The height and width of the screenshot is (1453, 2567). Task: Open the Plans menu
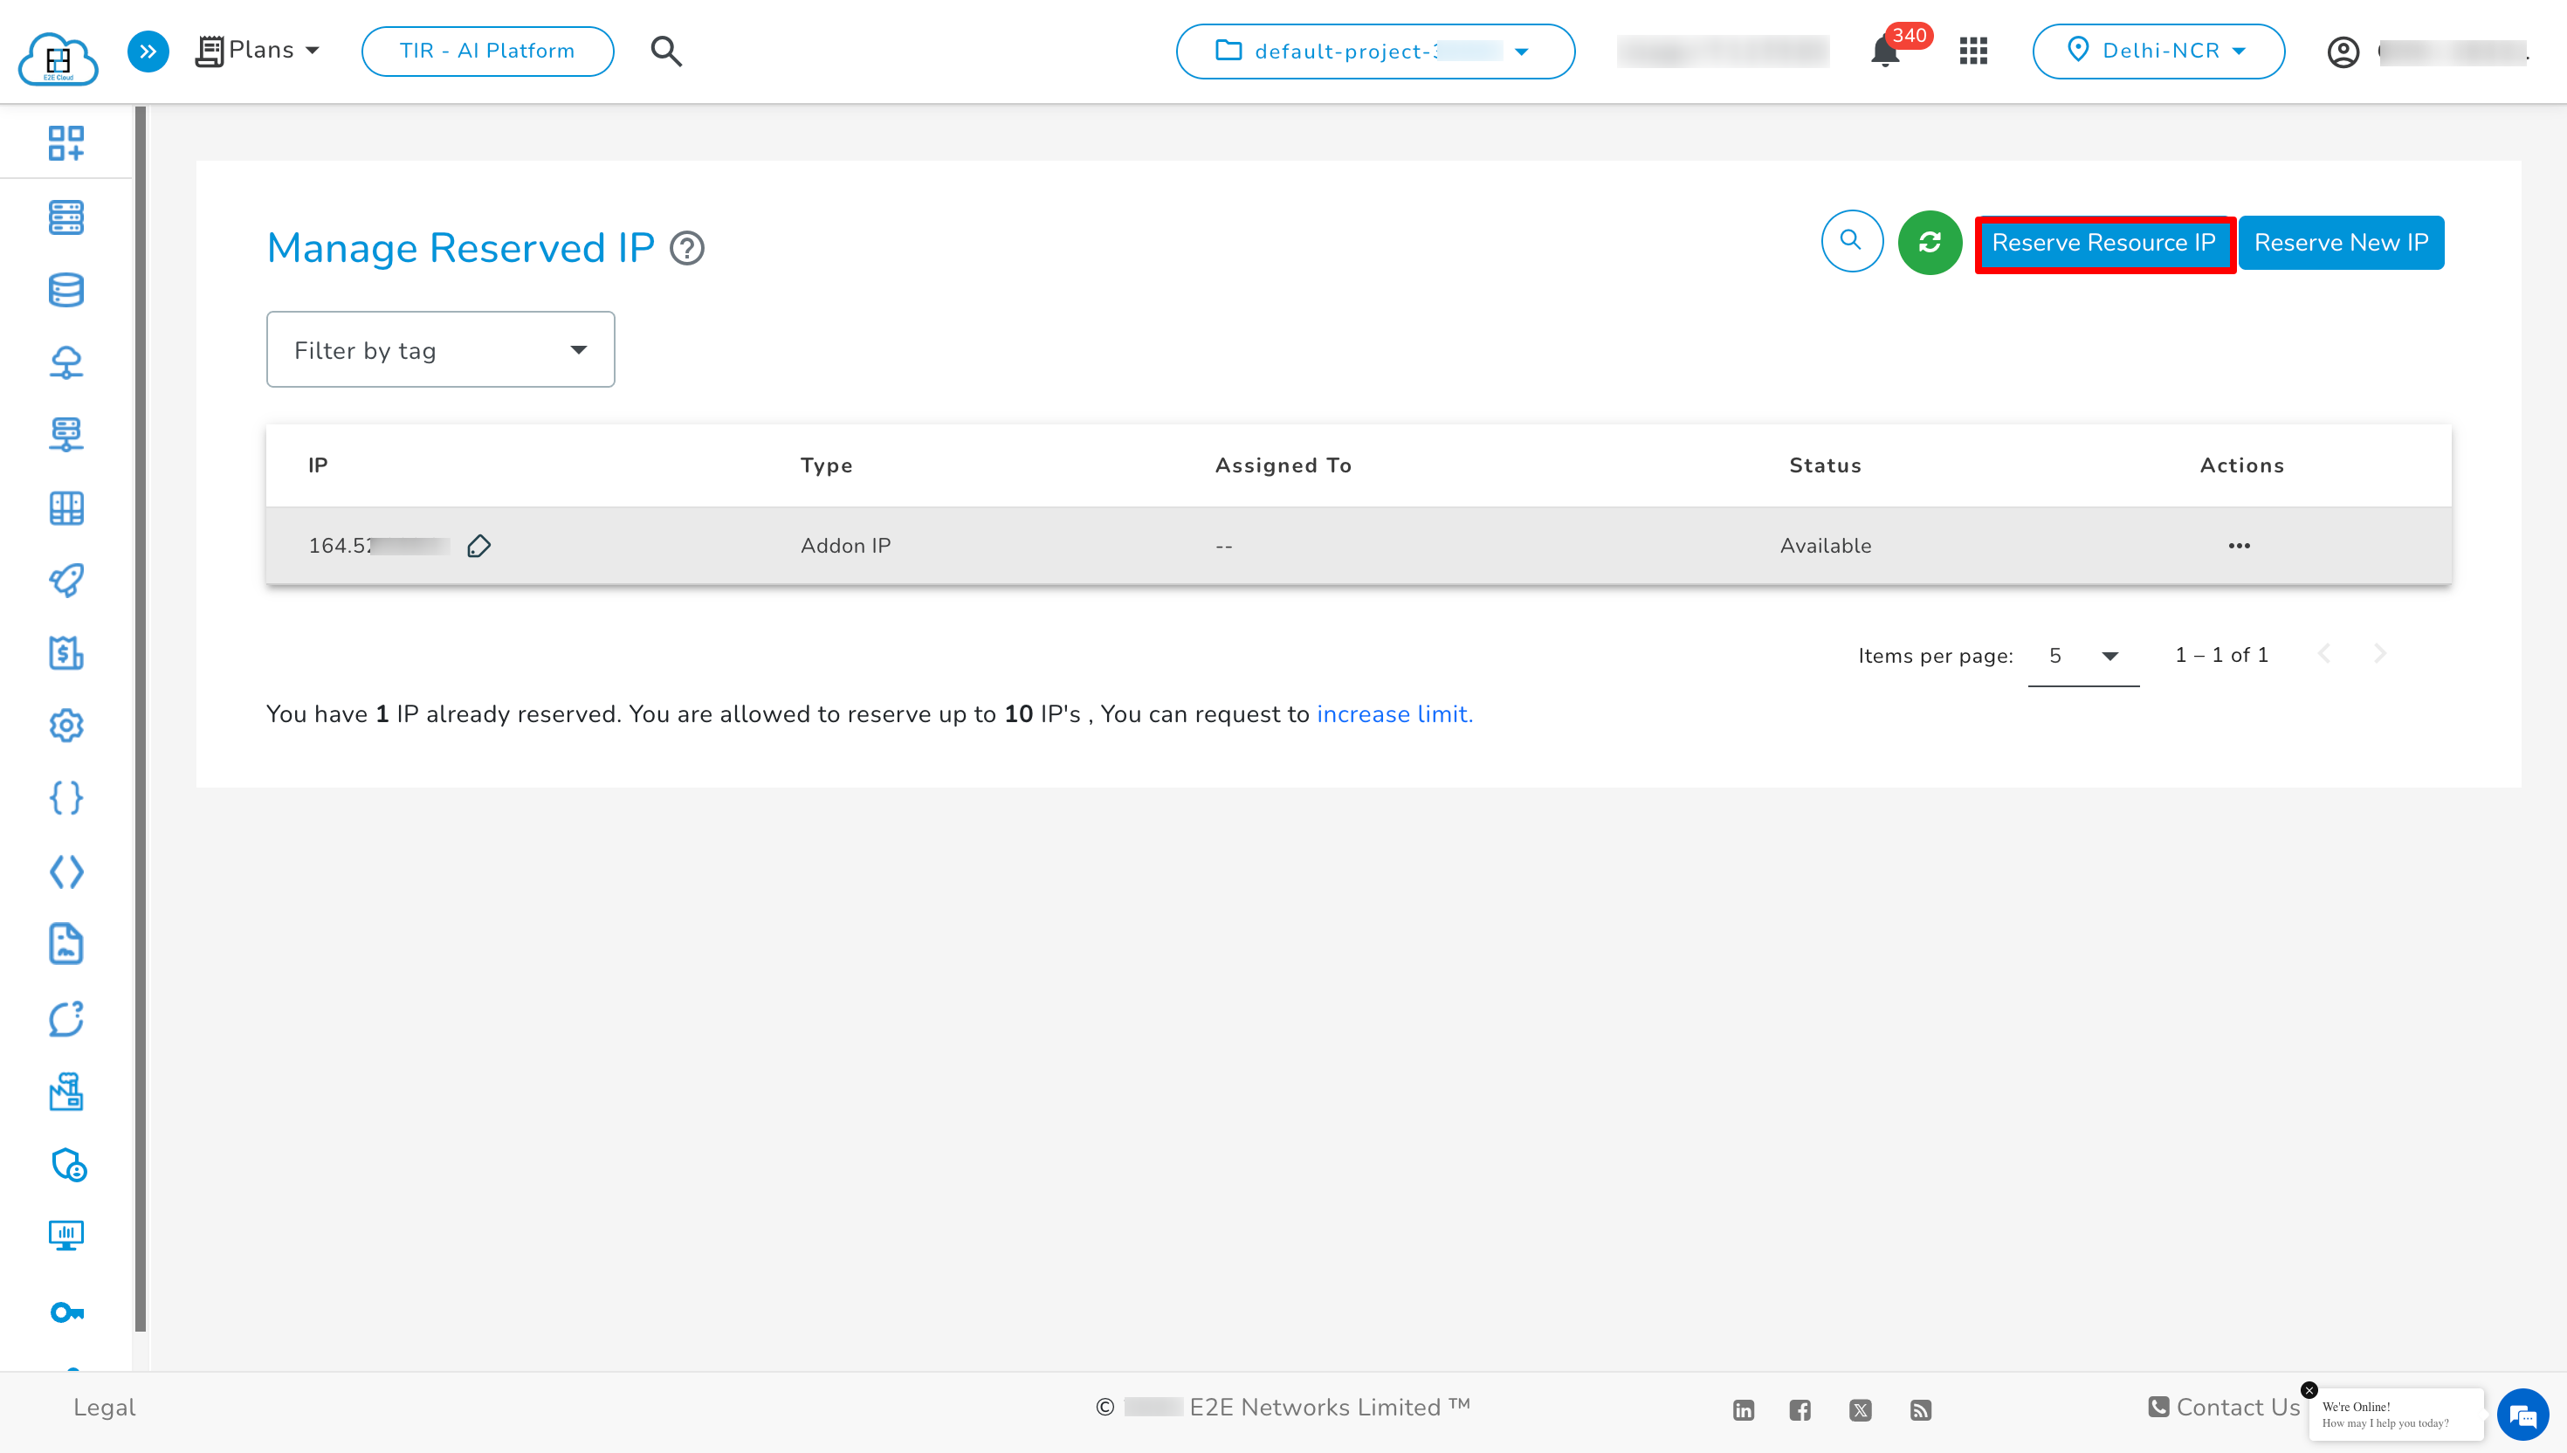click(258, 50)
